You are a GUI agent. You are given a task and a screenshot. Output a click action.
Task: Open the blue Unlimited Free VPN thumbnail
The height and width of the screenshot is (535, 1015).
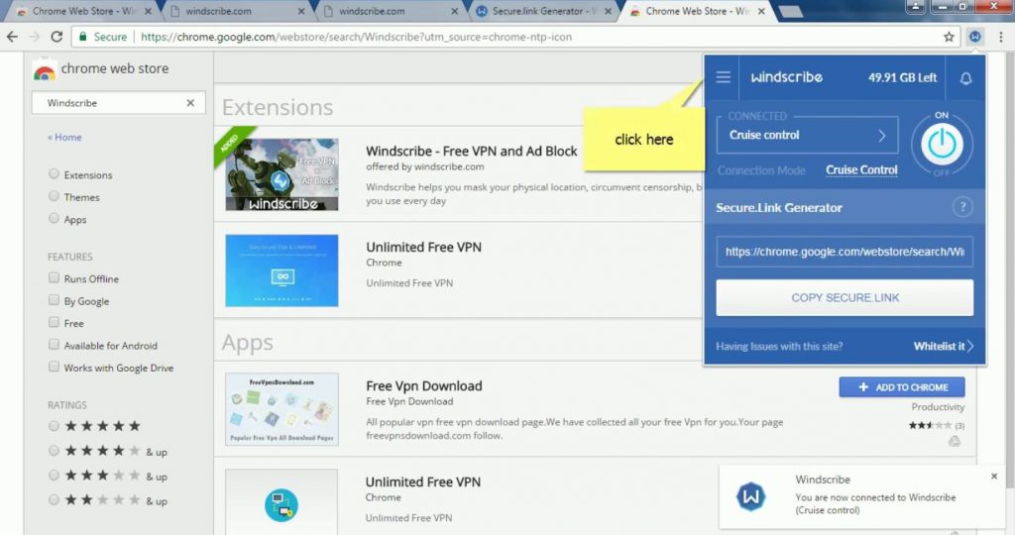click(x=282, y=270)
